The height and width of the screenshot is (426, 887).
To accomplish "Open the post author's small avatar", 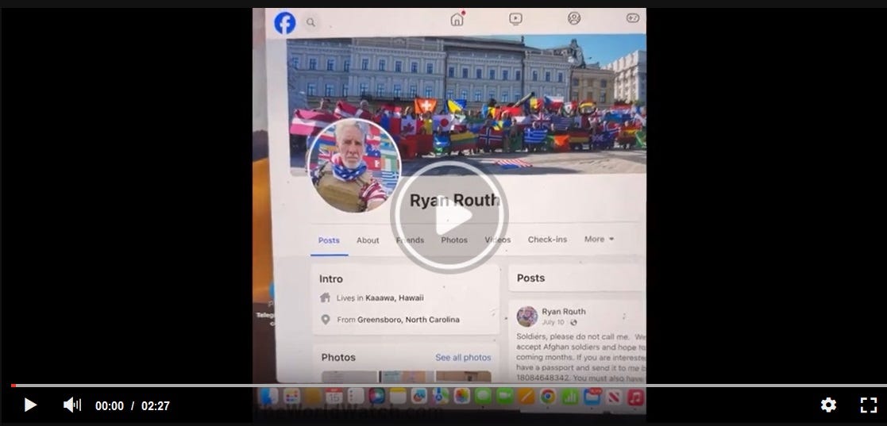I will (527, 317).
